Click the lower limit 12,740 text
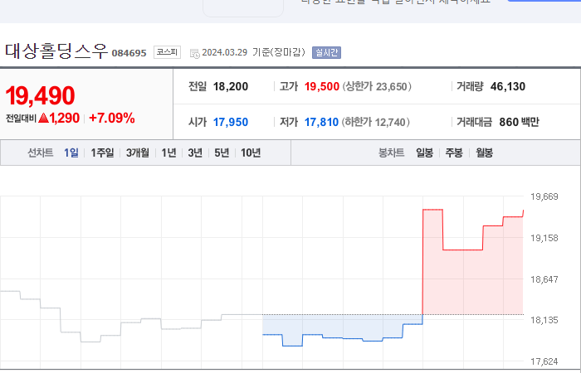Screen dimensions: 581x373 coord(376,122)
